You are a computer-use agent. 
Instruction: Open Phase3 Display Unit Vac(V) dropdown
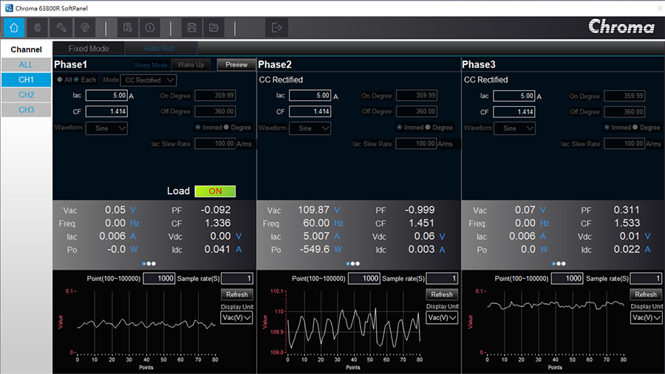click(647, 317)
